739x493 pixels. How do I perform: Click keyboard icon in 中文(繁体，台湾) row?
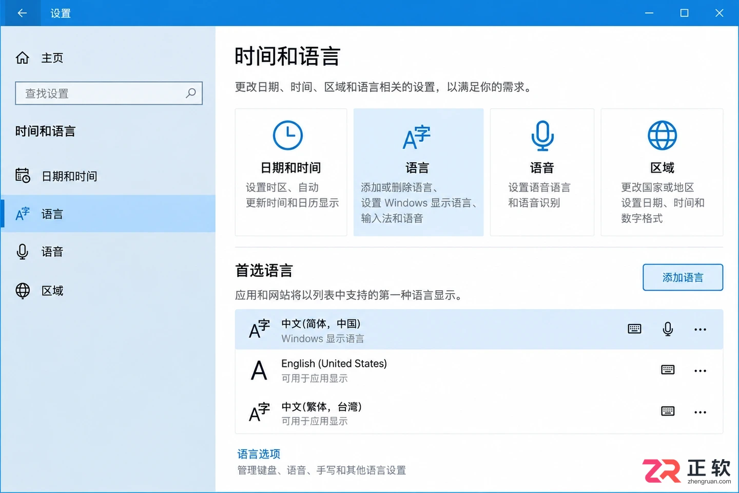668,411
